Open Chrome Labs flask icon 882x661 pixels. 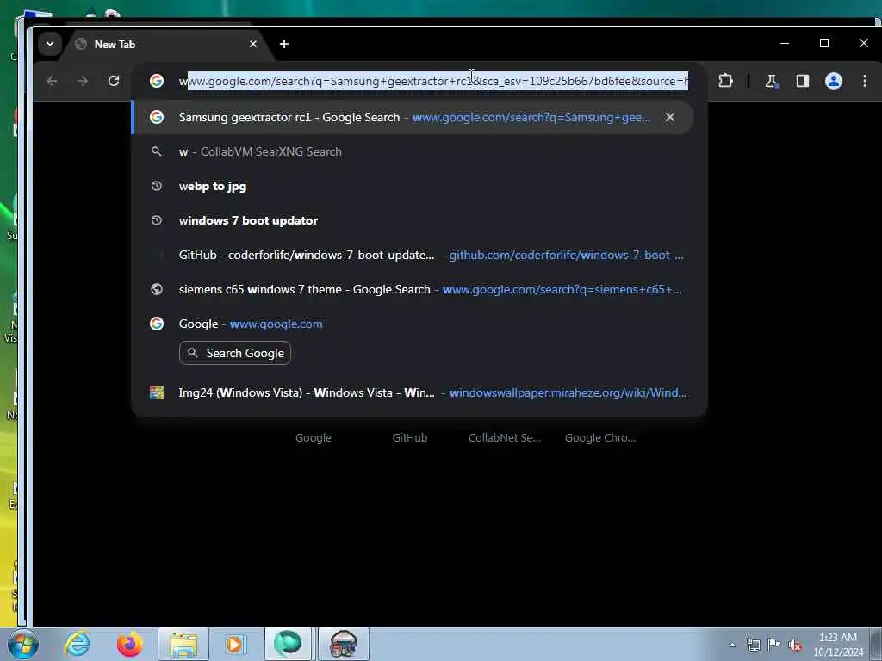771,81
